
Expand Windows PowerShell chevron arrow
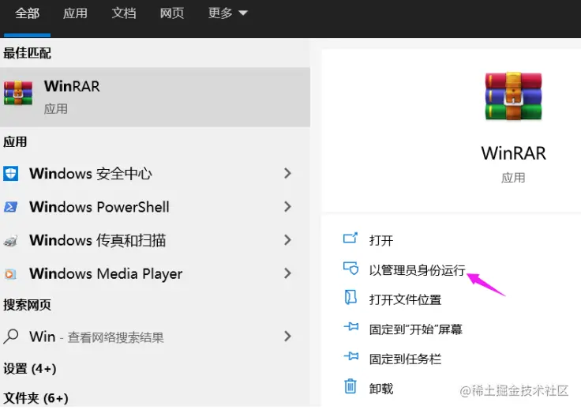tap(287, 206)
